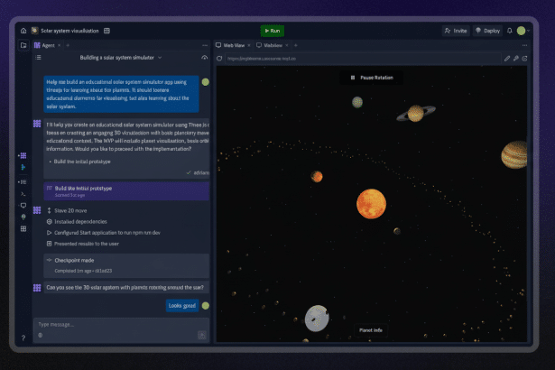The width and height of the screenshot is (555, 370).
Task: Open the home icon in the header
Action: pos(23,31)
